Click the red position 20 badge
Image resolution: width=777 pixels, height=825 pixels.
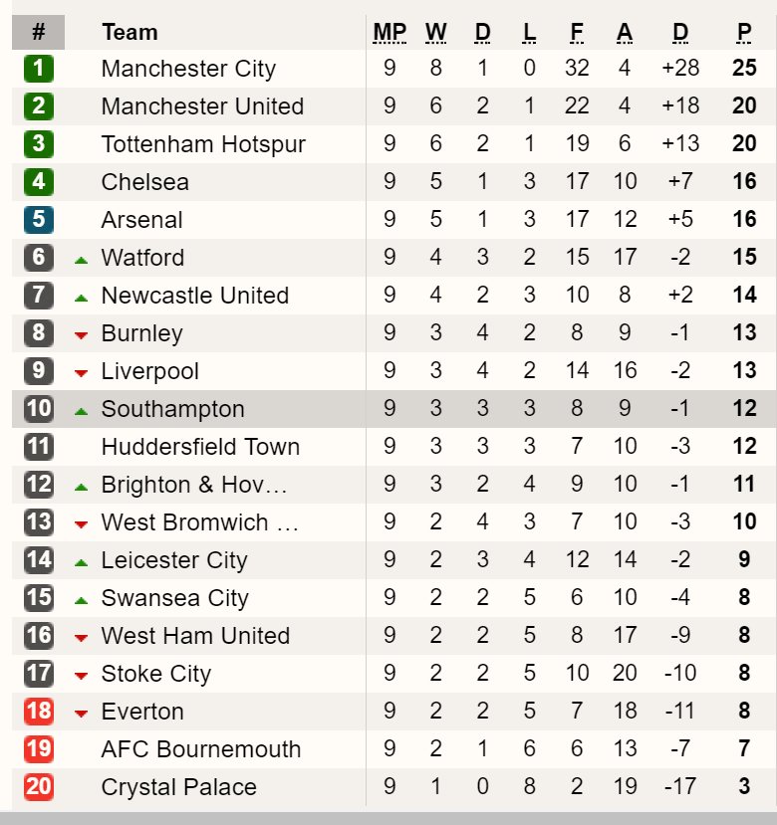[x=39, y=786]
